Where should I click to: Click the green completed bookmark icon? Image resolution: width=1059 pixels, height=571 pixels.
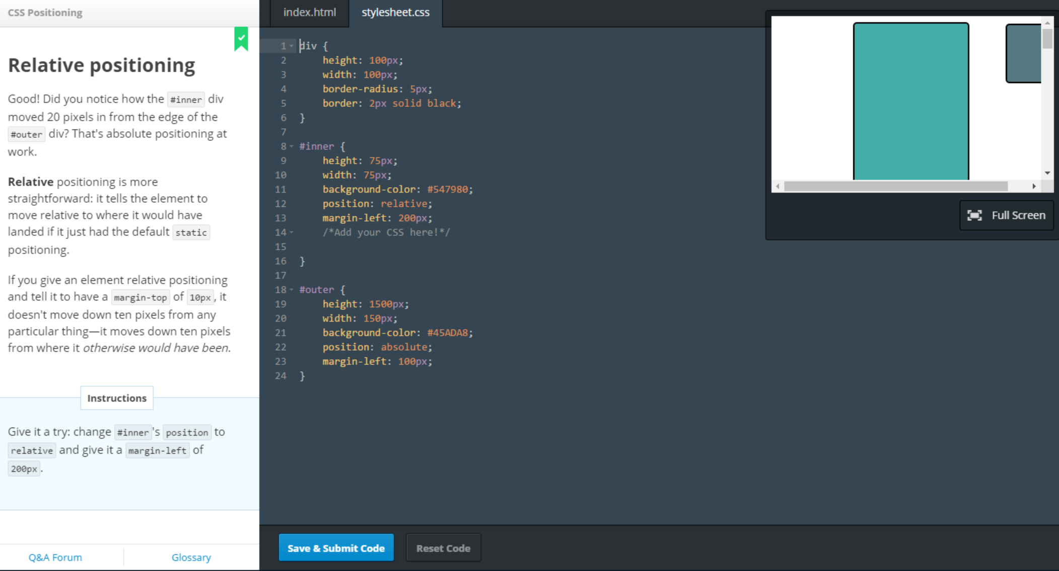click(x=241, y=39)
